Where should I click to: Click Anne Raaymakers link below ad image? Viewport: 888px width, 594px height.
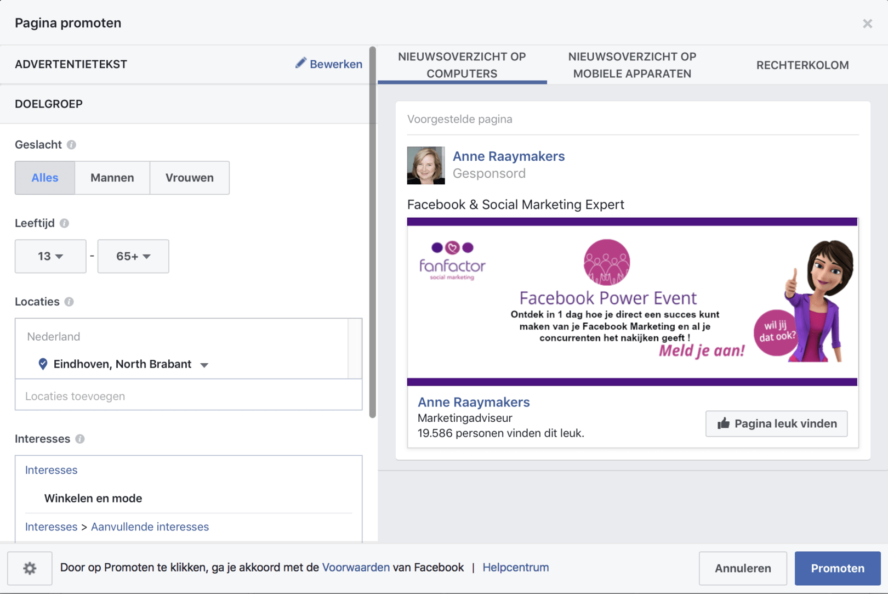click(474, 402)
